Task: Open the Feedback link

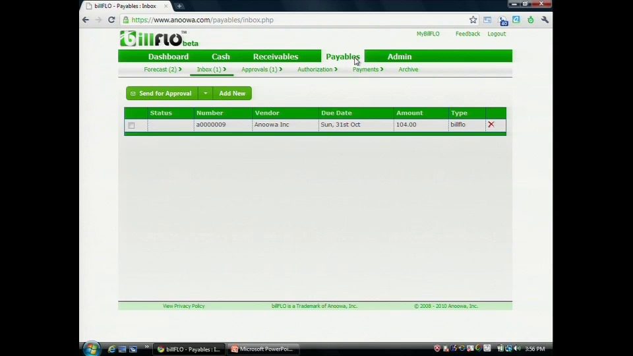Action: click(x=468, y=34)
